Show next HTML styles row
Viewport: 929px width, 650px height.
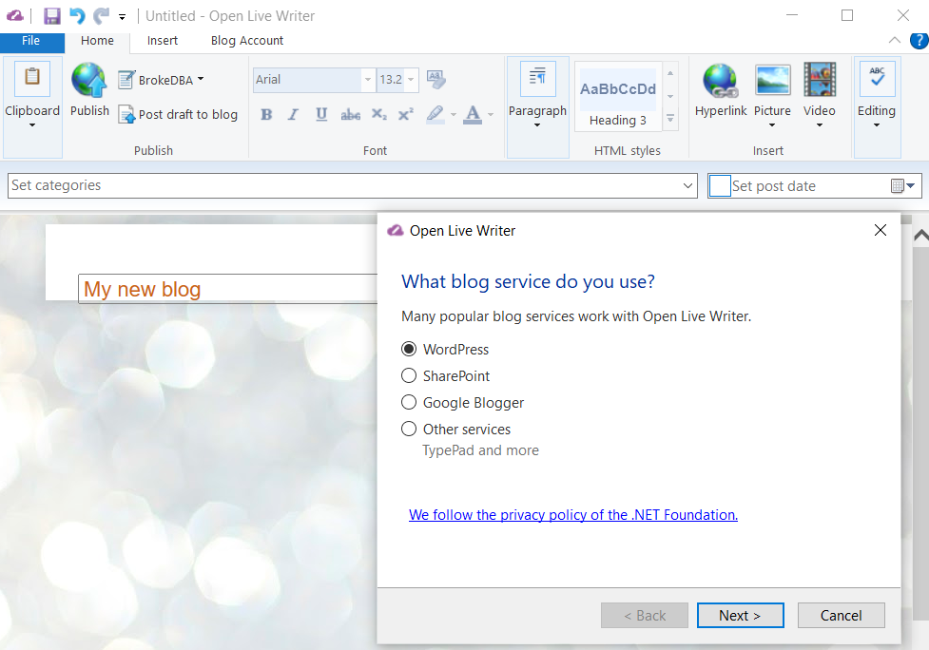(670, 97)
